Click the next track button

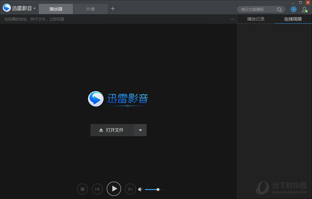point(131,189)
